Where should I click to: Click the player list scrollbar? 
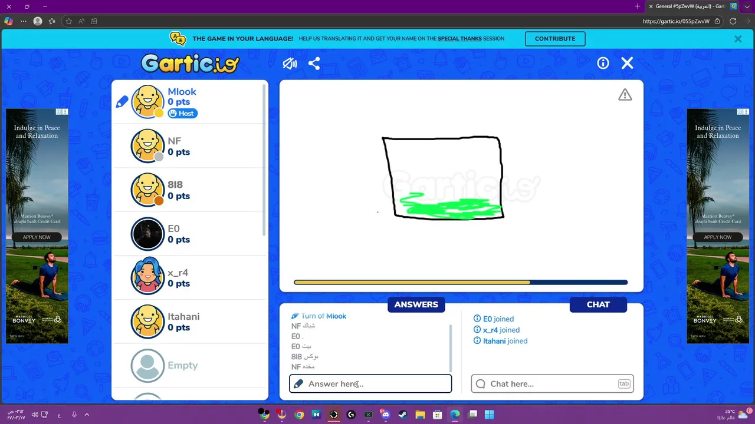click(x=264, y=159)
